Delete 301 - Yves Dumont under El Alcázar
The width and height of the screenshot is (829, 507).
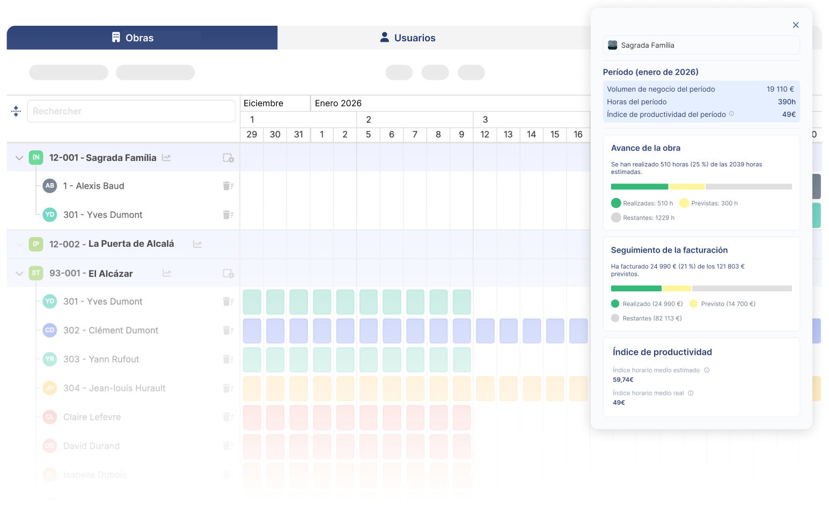228,302
